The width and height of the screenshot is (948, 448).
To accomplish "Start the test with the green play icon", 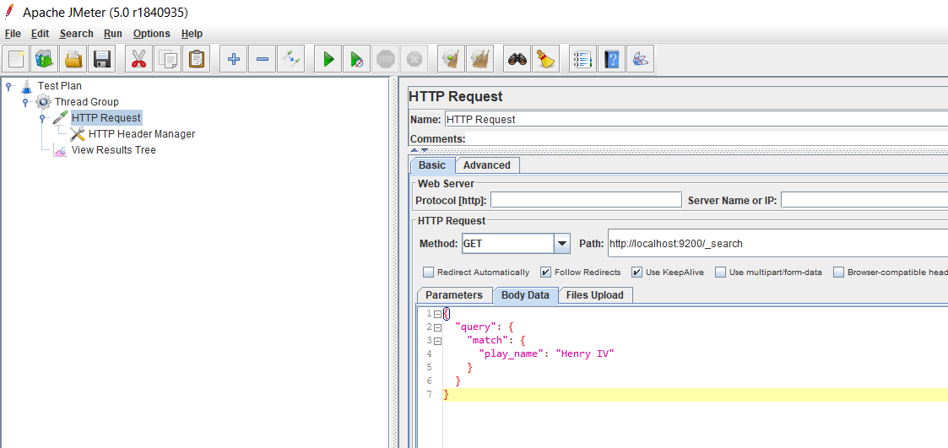I will [x=328, y=59].
